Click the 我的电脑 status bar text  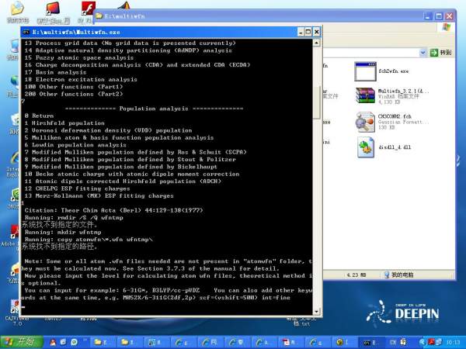point(402,275)
